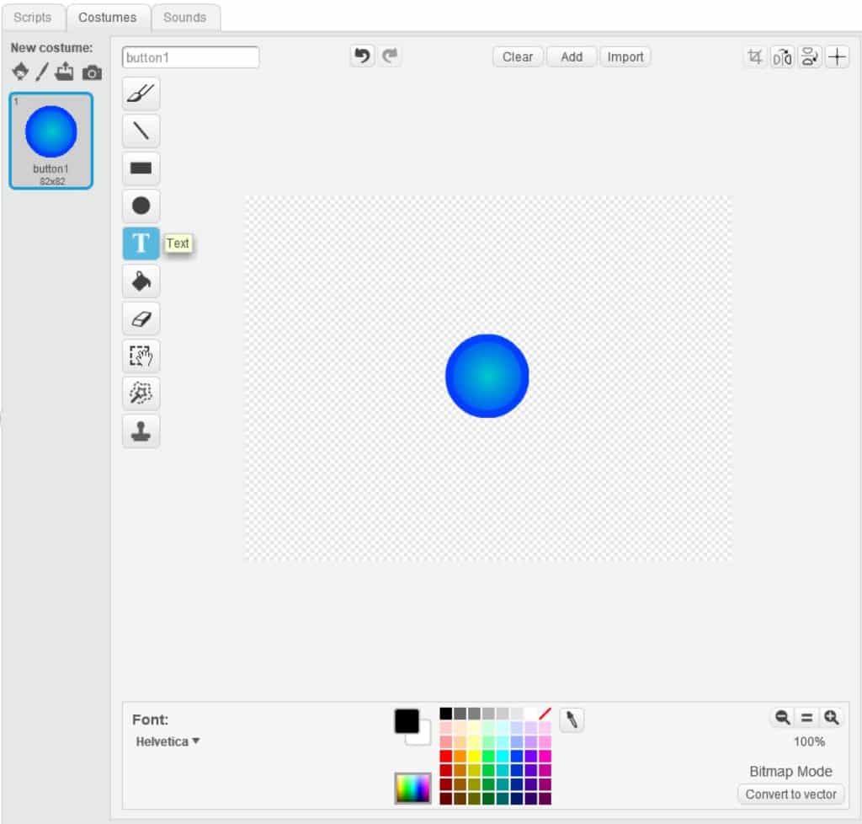This screenshot has width=862, height=824.
Task: Open the rainbow gradient color picker
Action: pyautogui.click(x=412, y=789)
